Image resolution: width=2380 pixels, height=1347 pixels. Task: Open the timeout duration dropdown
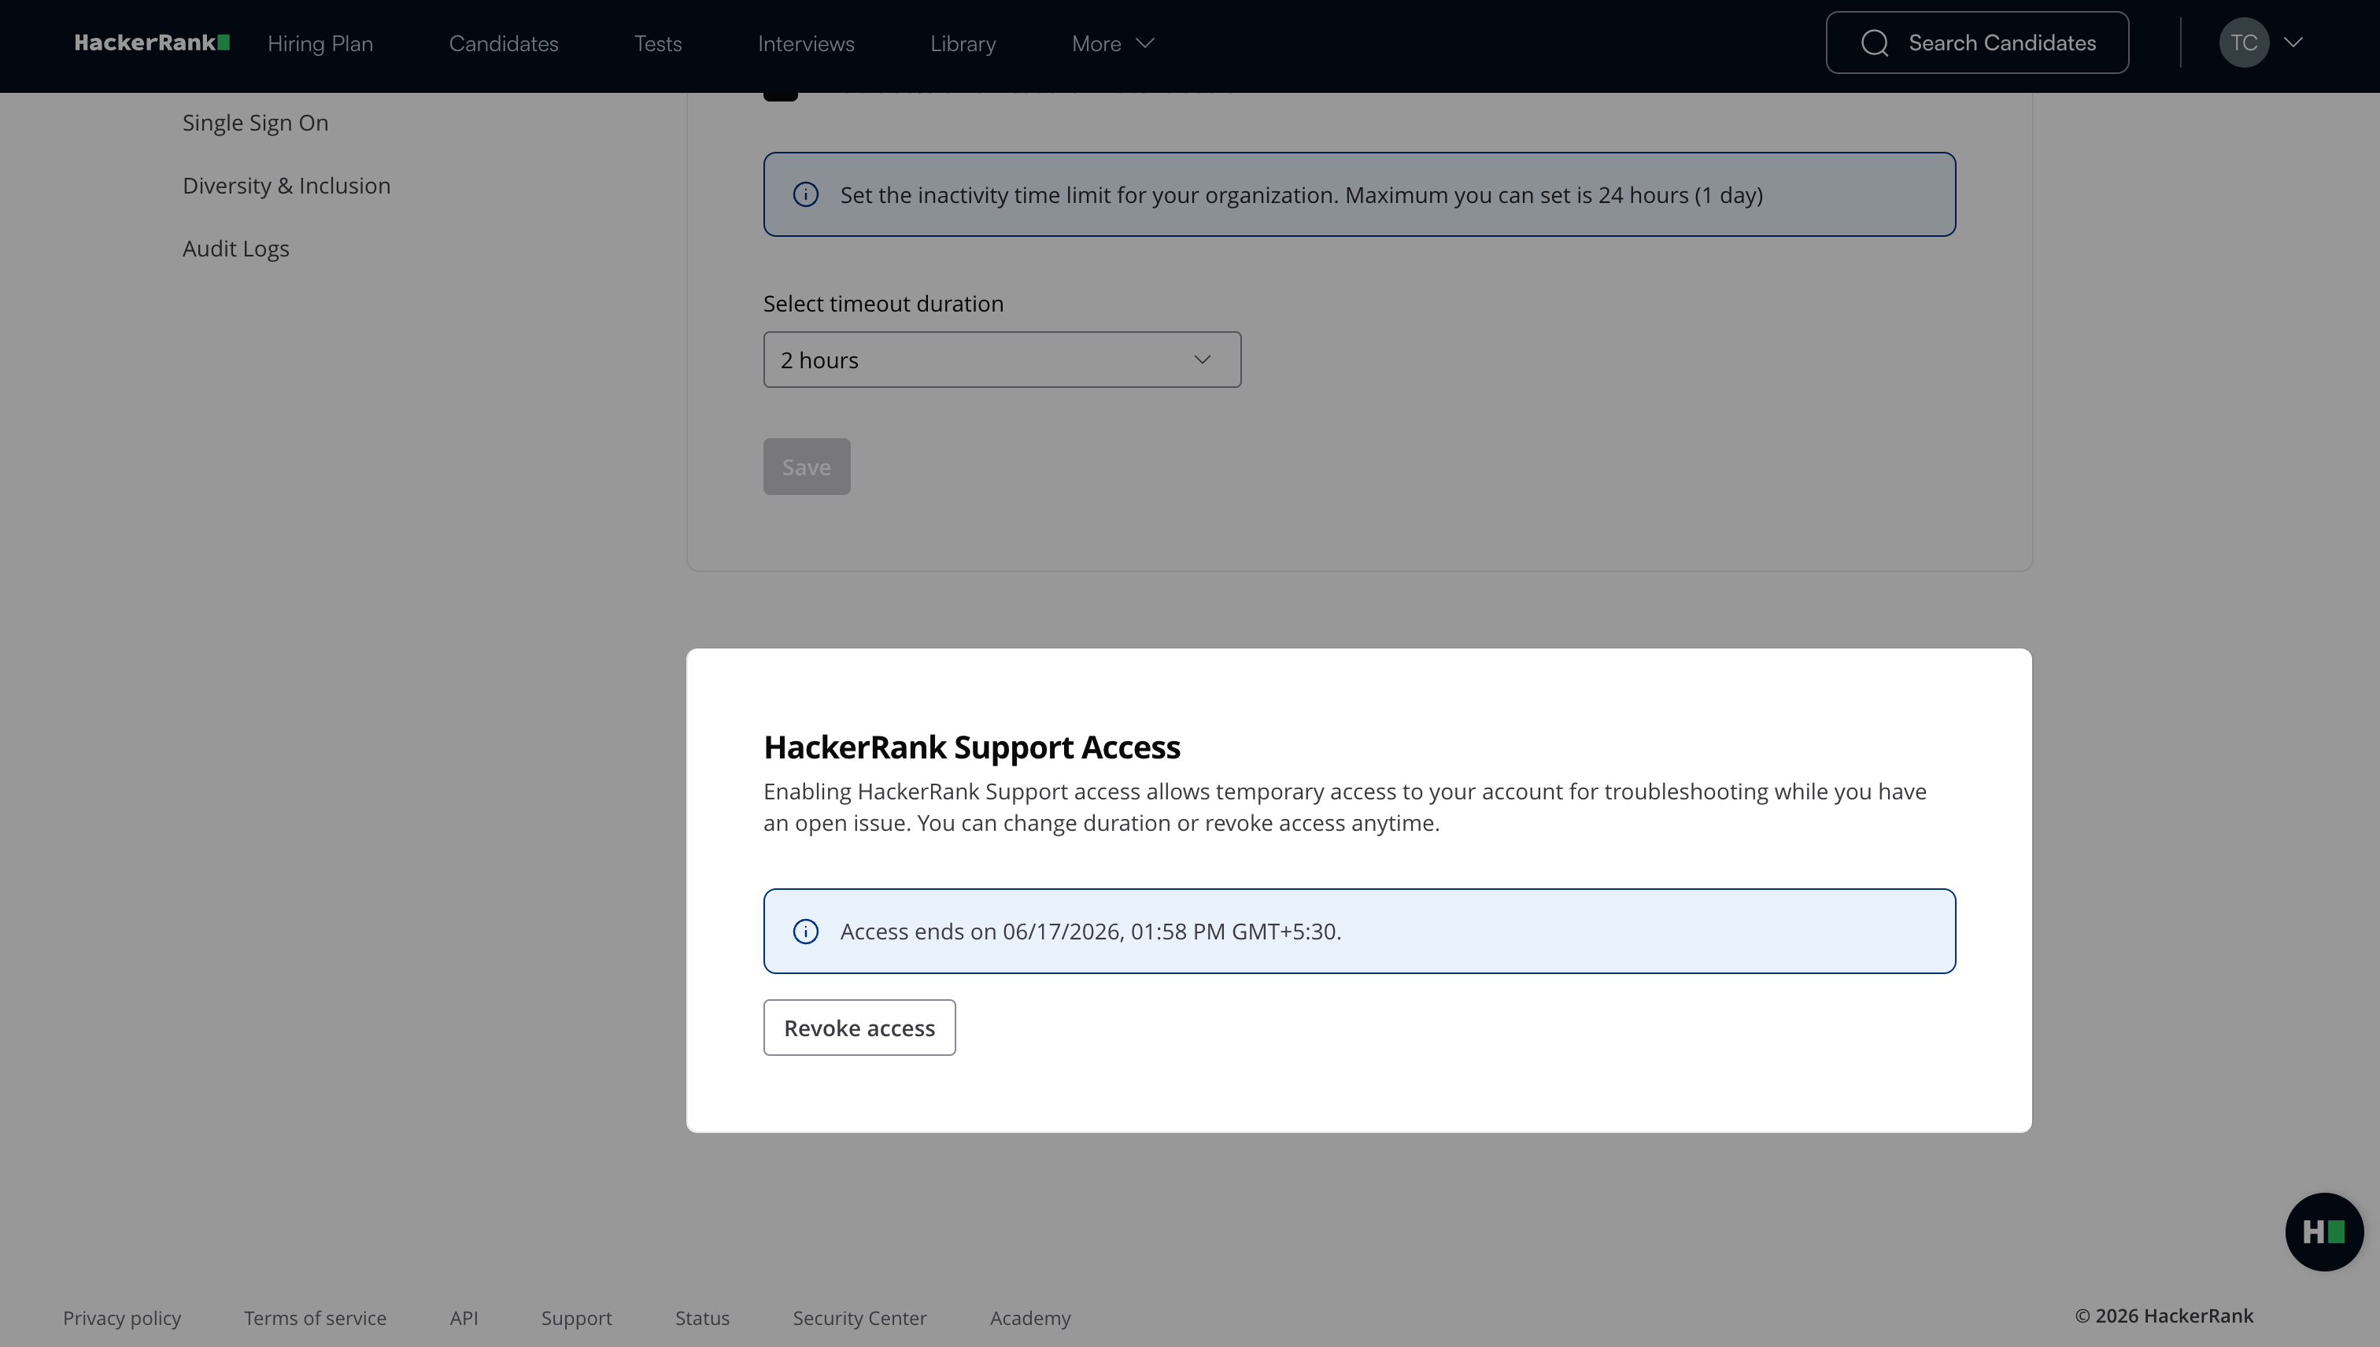click(x=1001, y=360)
